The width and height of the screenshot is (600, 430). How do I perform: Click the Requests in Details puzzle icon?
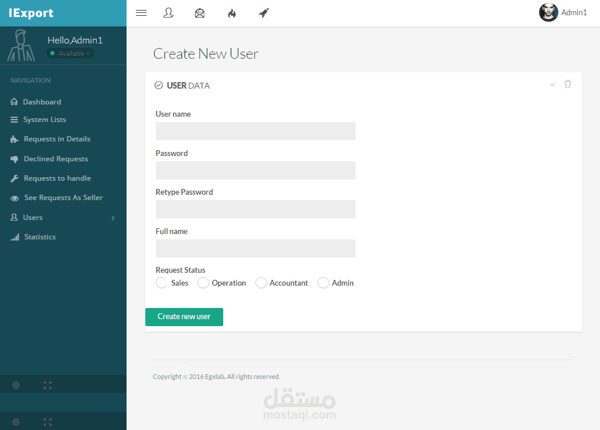click(x=14, y=139)
